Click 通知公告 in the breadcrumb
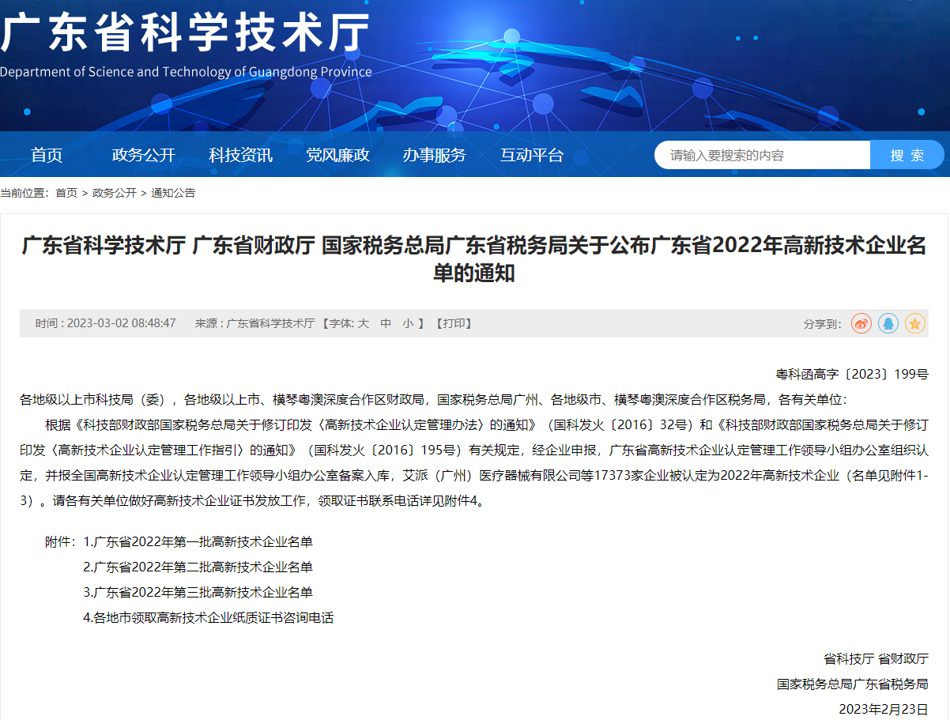The height and width of the screenshot is (720, 950). [x=173, y=193]
